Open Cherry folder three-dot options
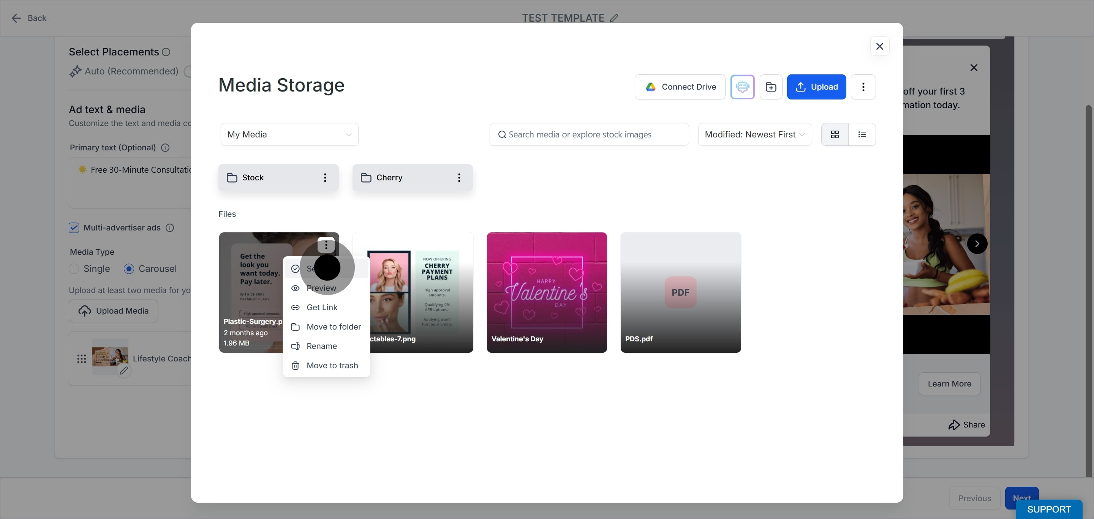 [x=458, y=178]
